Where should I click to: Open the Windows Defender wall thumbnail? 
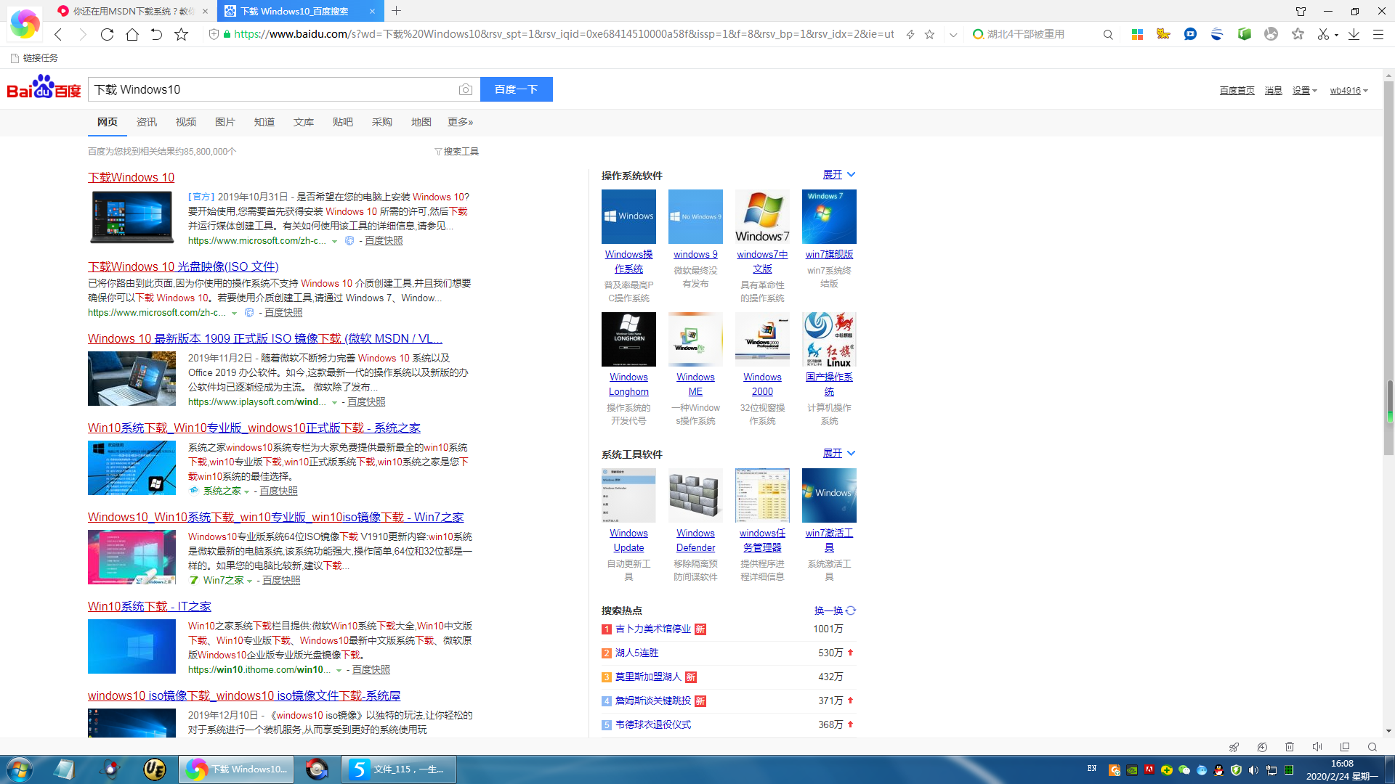coord(695,495)
